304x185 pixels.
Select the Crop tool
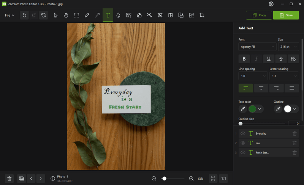202,15
